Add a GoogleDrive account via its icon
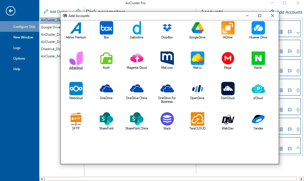 197,28
